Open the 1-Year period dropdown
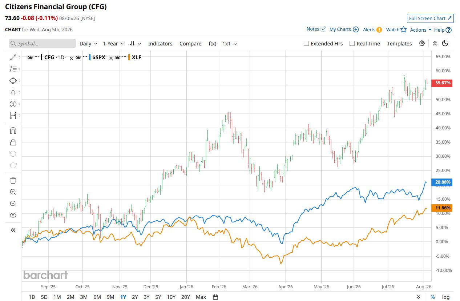Image resolution: width=460 pixels, height=301 pixels. pyautogui.click(x=113, y=43)
